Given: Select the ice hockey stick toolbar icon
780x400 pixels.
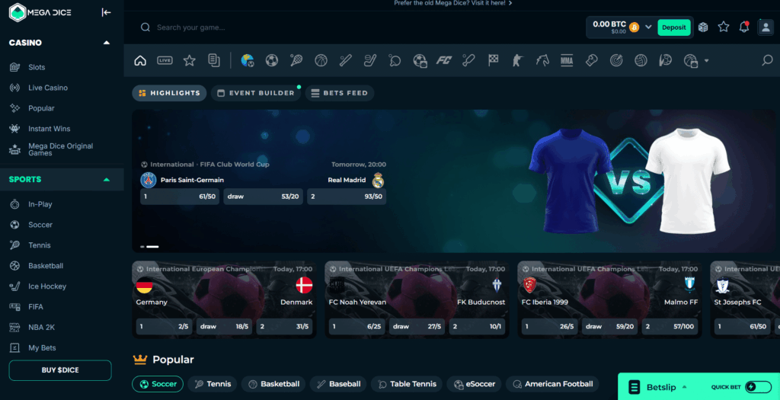Looking at the screenshot, I should click(370, 61).
